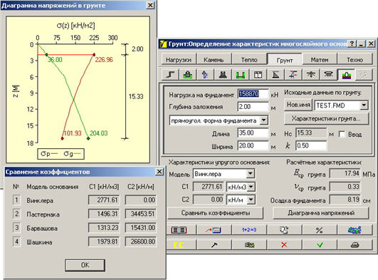Click OK in the coefficient comparison dialog
This screenshot has height=280, width=378.
[85, 265]
